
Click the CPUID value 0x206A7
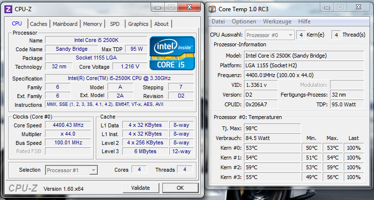click(x=261, y=104)
